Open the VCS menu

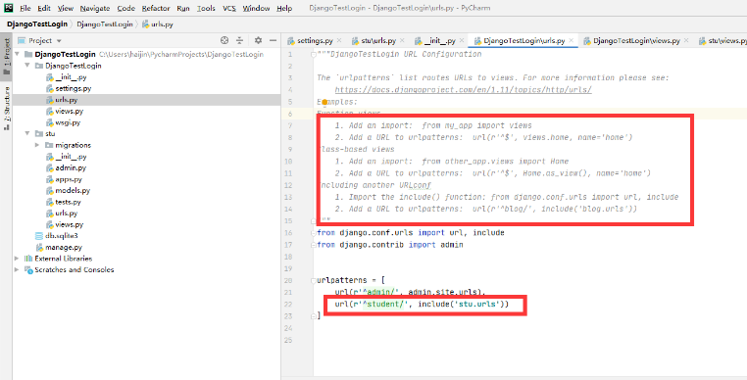tap(229, 9)
